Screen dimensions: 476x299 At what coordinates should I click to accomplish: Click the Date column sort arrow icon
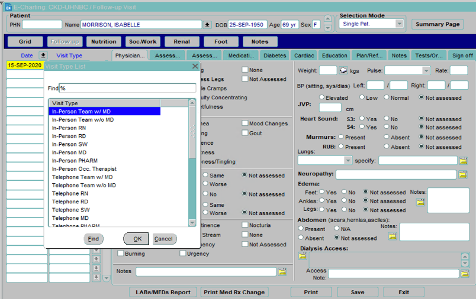pyautogui.click(x=43, y=56)
